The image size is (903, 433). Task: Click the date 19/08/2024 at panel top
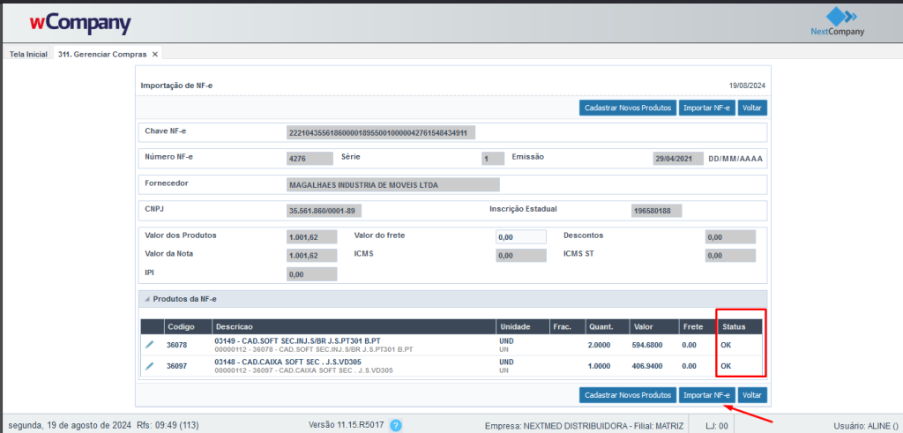[x=747, y=86]
